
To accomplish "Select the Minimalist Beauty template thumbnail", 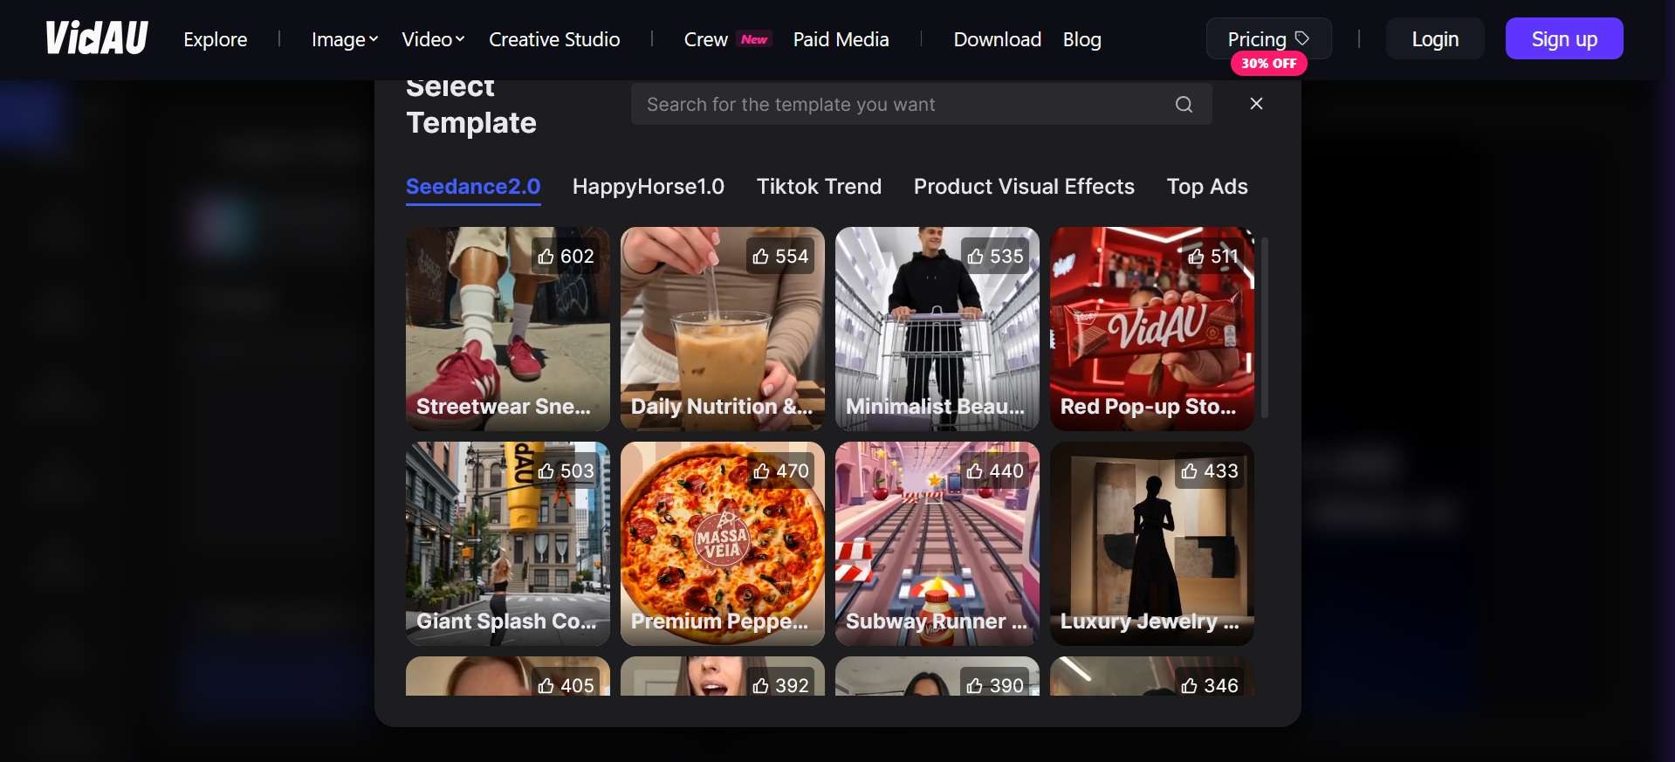I will [x=937, y=329].
